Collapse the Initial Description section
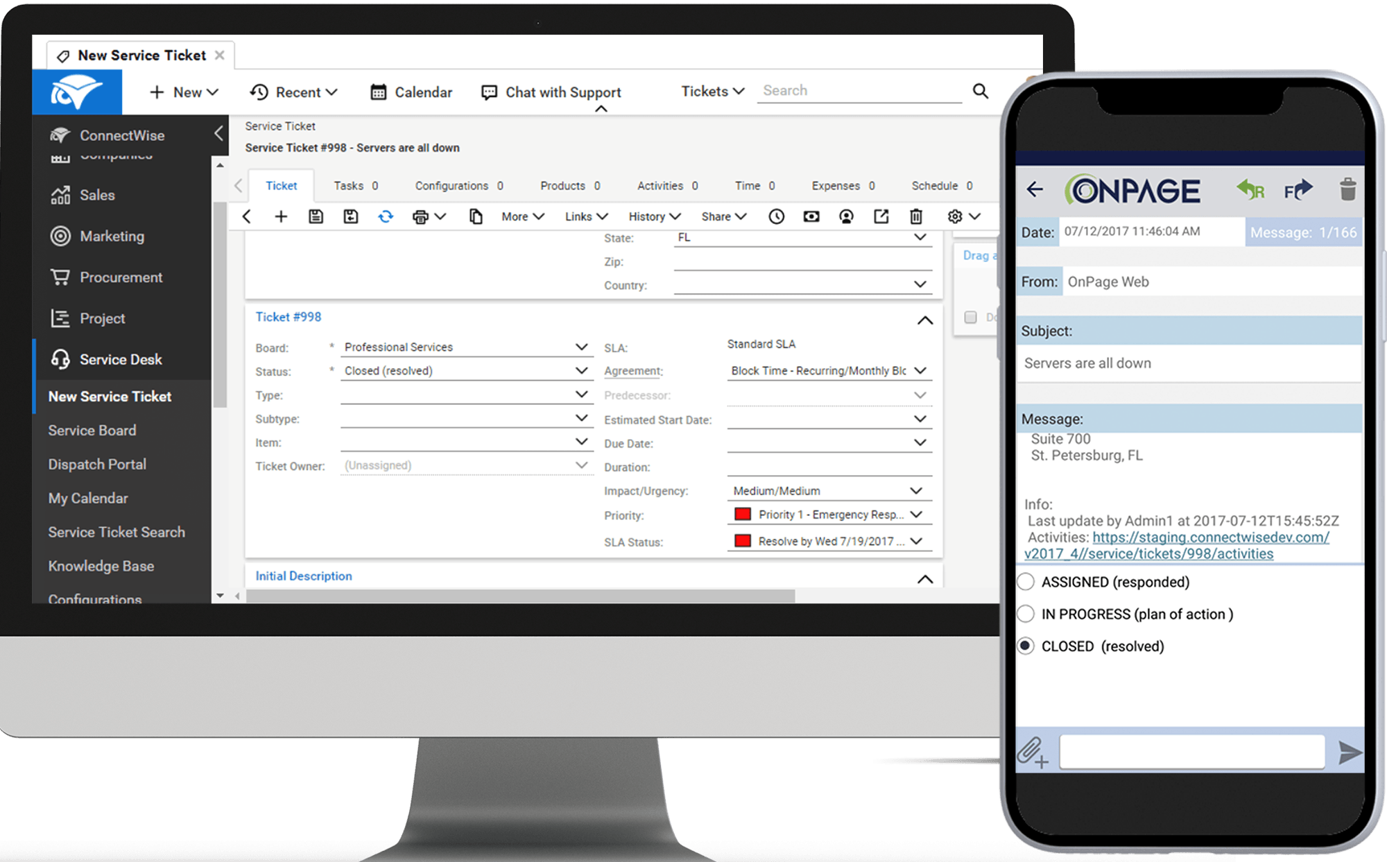This screenshot has width=1387, height=862. (924, 579)
